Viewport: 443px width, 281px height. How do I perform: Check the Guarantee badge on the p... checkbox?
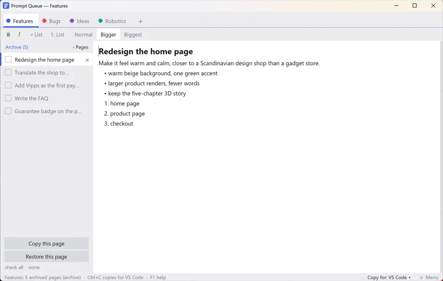click(x=8, y=111)
